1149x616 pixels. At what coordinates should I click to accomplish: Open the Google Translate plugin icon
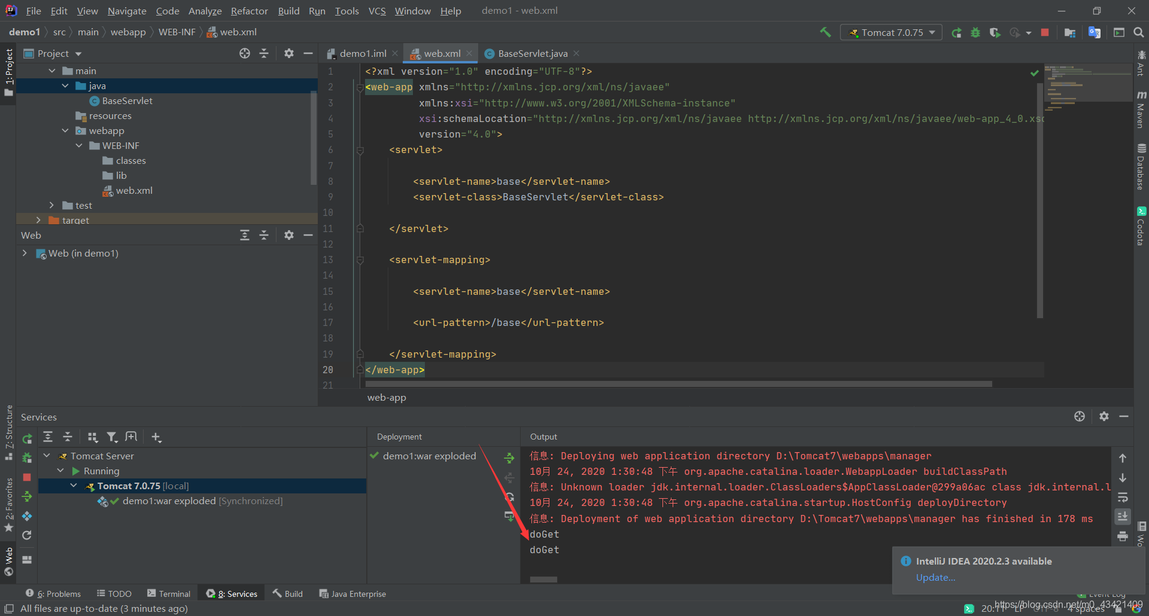(x=1095, y=33)
